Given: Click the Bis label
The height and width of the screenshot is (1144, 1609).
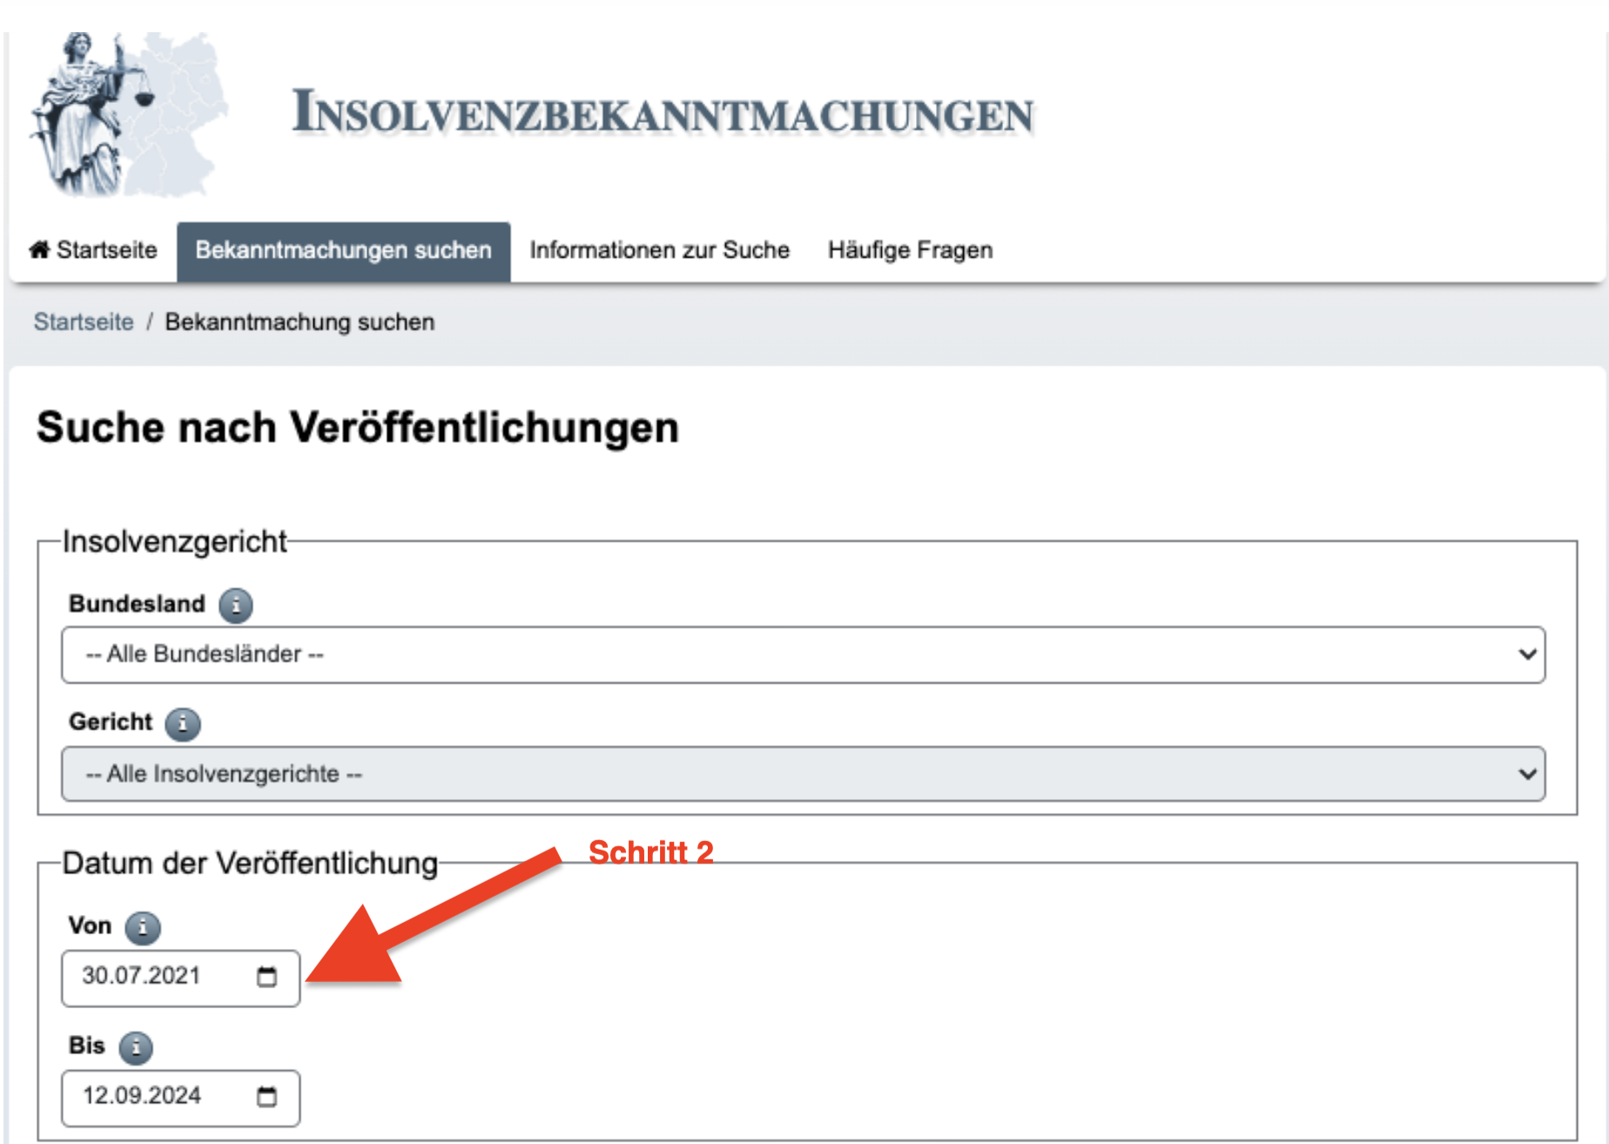Looking at the screenshot, I should click(86, 1046).
